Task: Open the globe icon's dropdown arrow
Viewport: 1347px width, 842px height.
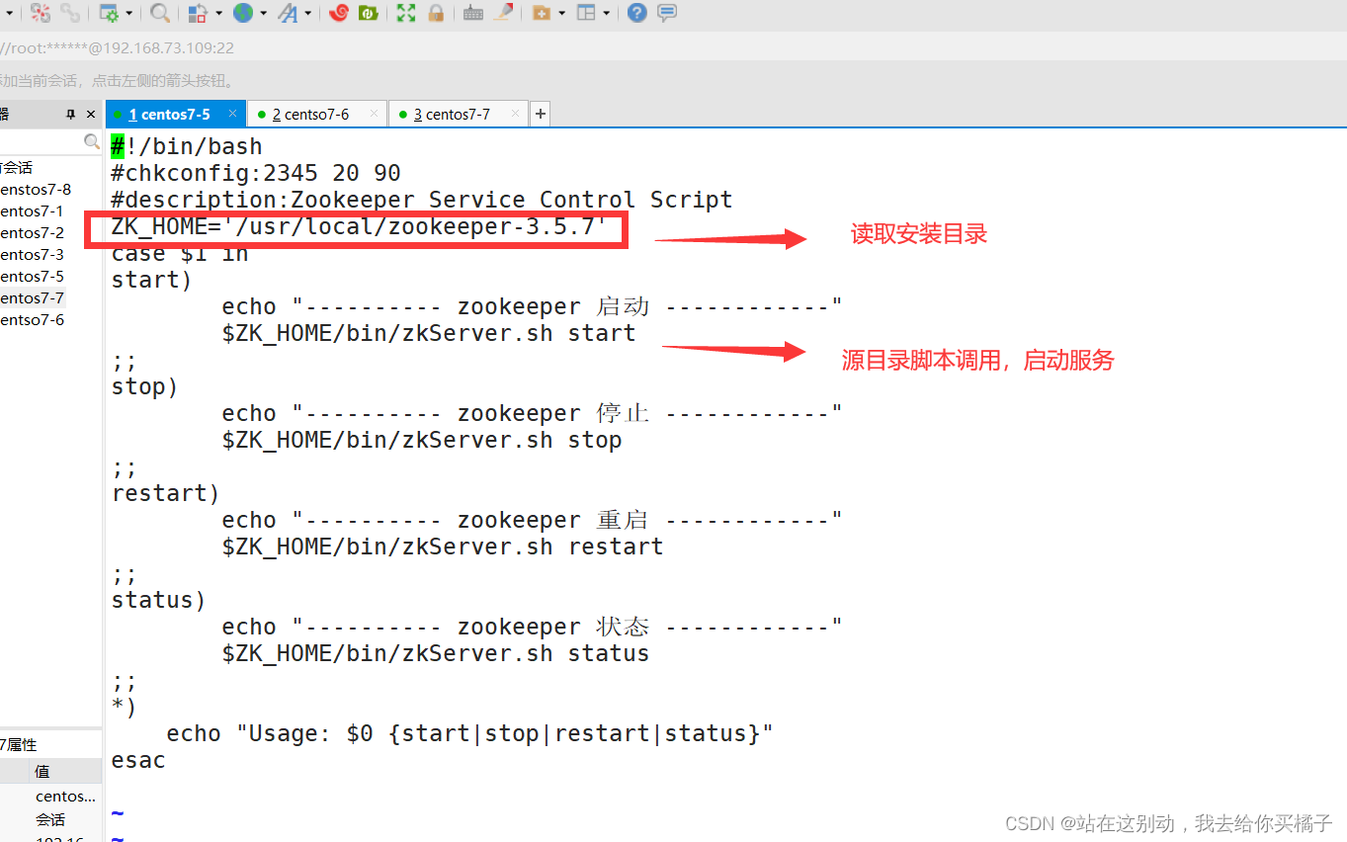Action: pos(261,13)
